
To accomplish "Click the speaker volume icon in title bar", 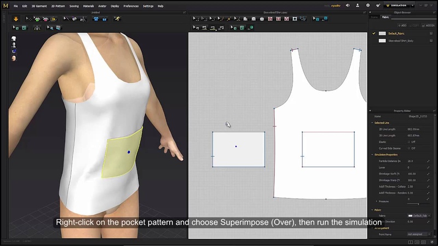I will coord(348,5).
